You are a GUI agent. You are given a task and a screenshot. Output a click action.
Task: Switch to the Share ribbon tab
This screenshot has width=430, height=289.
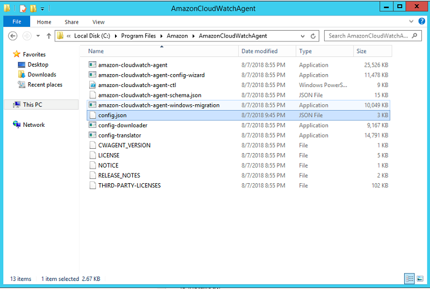click(x=71, y=22)
